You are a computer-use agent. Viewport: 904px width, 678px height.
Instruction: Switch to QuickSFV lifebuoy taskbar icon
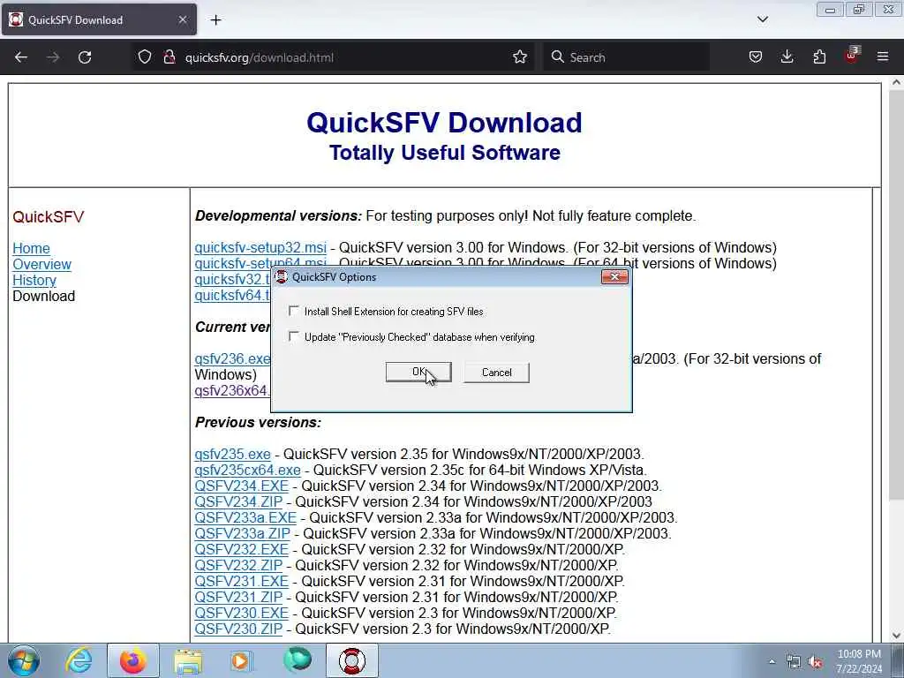tap(351, 660)
